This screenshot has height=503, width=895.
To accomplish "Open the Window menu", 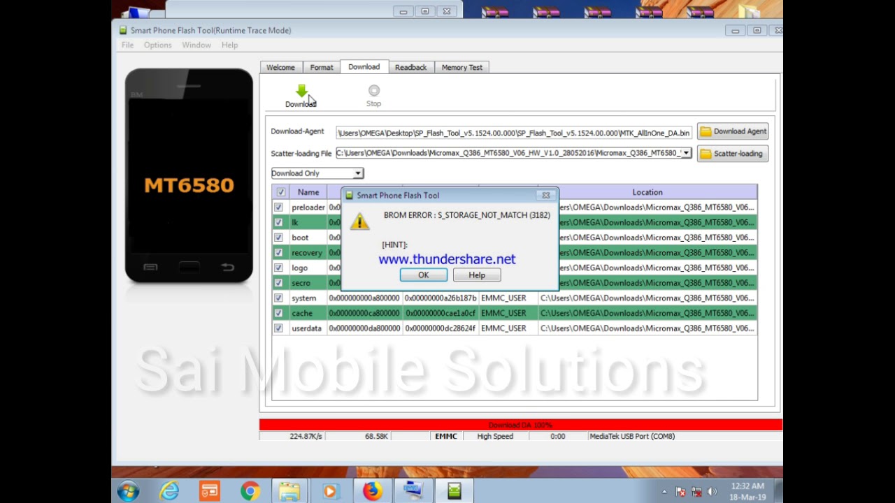I will point(196,45).
